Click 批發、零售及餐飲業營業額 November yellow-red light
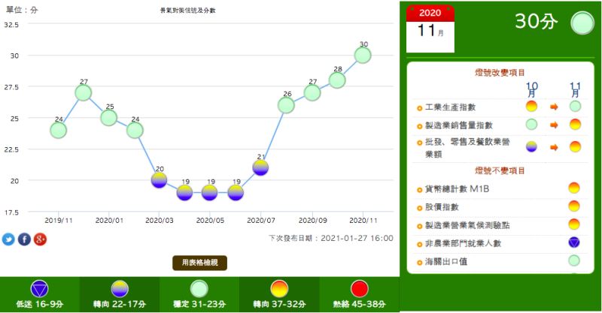This screenshot has height=313, width=602. pyautogui.click(x=575, y=146)
